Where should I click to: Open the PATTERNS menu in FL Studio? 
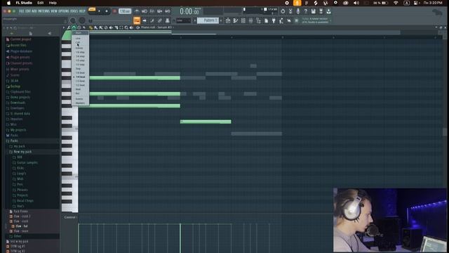43,11
